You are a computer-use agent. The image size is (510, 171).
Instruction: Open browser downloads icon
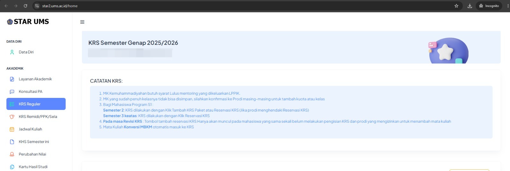[x=470, y=6]
